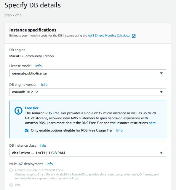The width and height of the screenshot is (176, 190).
Task: Click DB instance class dropdown arrow
Action: [161, 153]
